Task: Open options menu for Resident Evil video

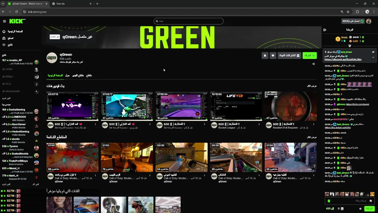Action: [x=314, y=124]
